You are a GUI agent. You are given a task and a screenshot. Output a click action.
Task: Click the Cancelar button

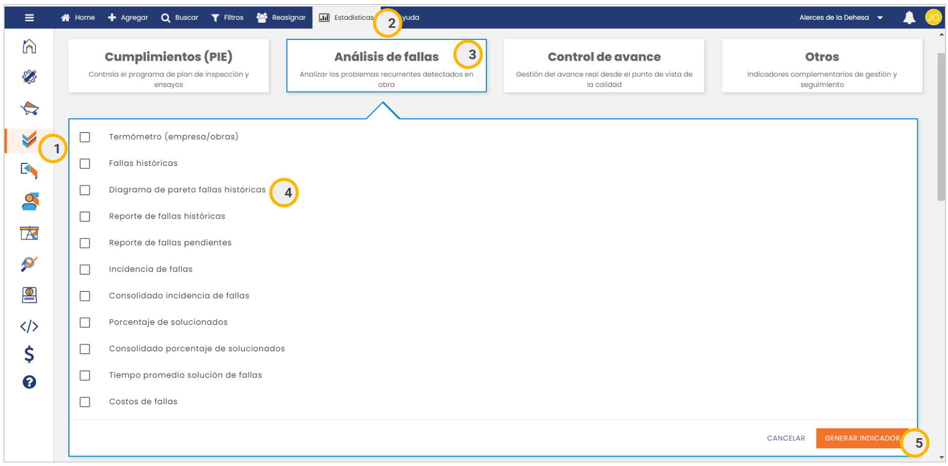[785, 438]
